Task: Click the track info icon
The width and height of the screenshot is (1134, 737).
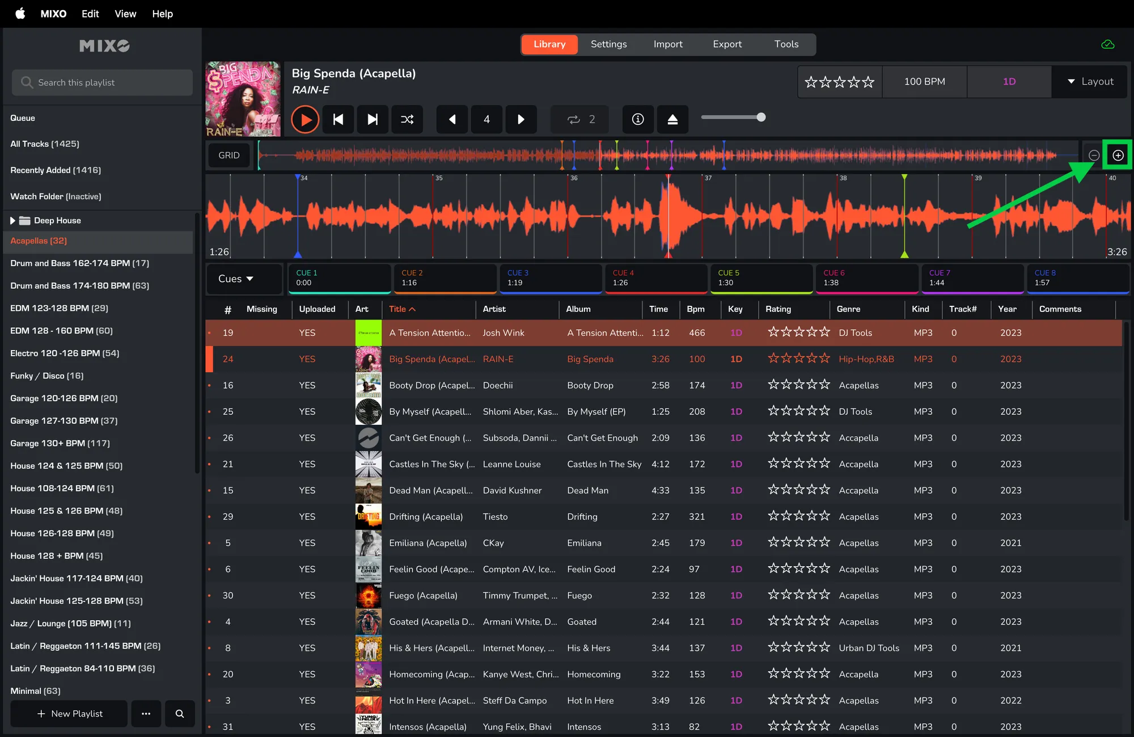Action: click(x=638, y=119)
